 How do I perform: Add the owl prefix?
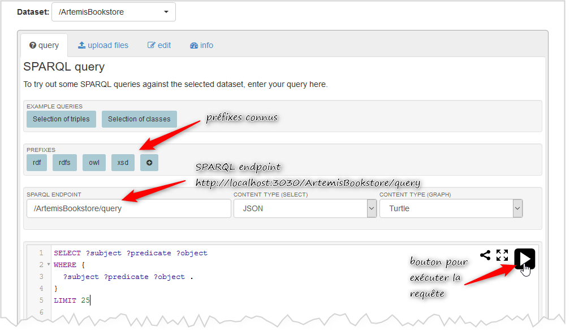(x=94, y=163)
